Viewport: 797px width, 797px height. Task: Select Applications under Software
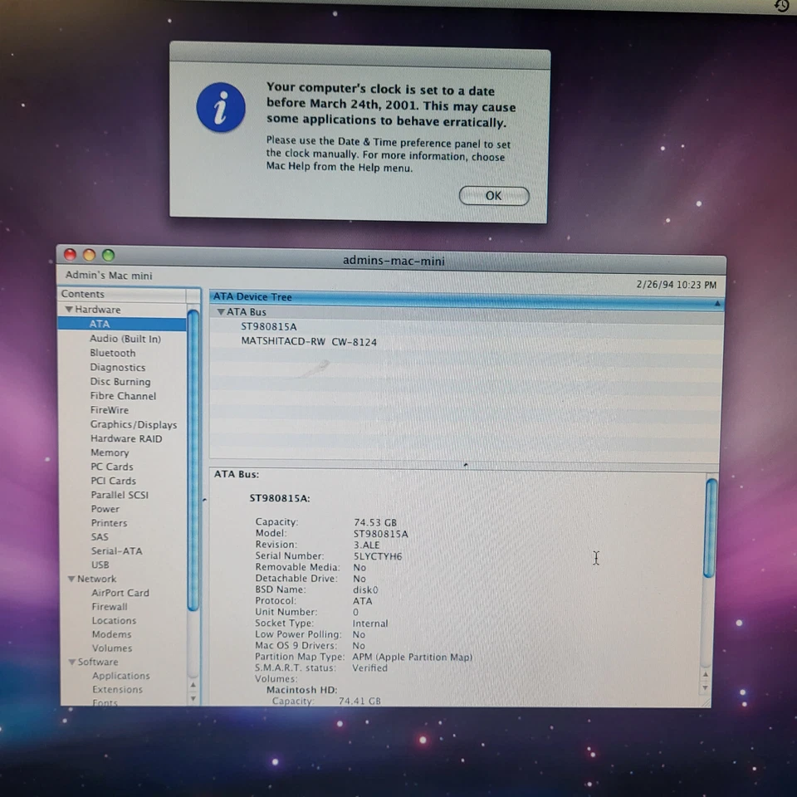[121, 676]
